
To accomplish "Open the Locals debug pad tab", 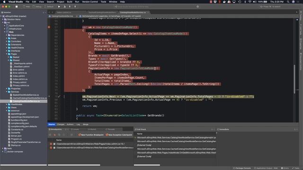I will (x=75, y=129).
